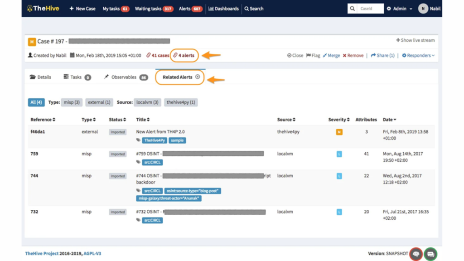
Task: Open the AGPL-V3 license link
Action: coord(92,253)
